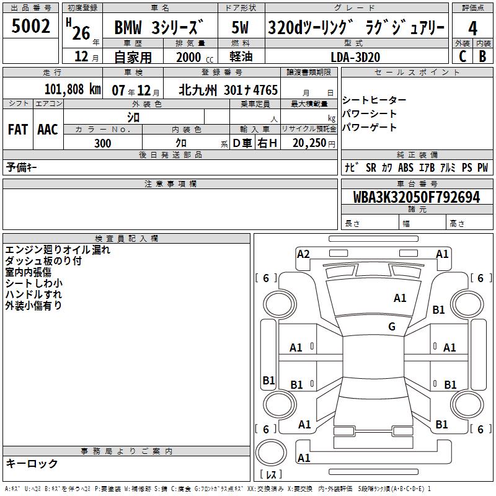Select the spare tire circle above レス

coord(270,451)
